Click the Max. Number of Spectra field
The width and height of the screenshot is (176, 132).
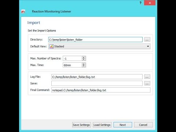[72, 58]
